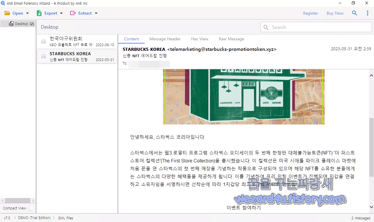Click the toolbar magnifier search icon
Screen dimensions: 374x222
(354, 13)
